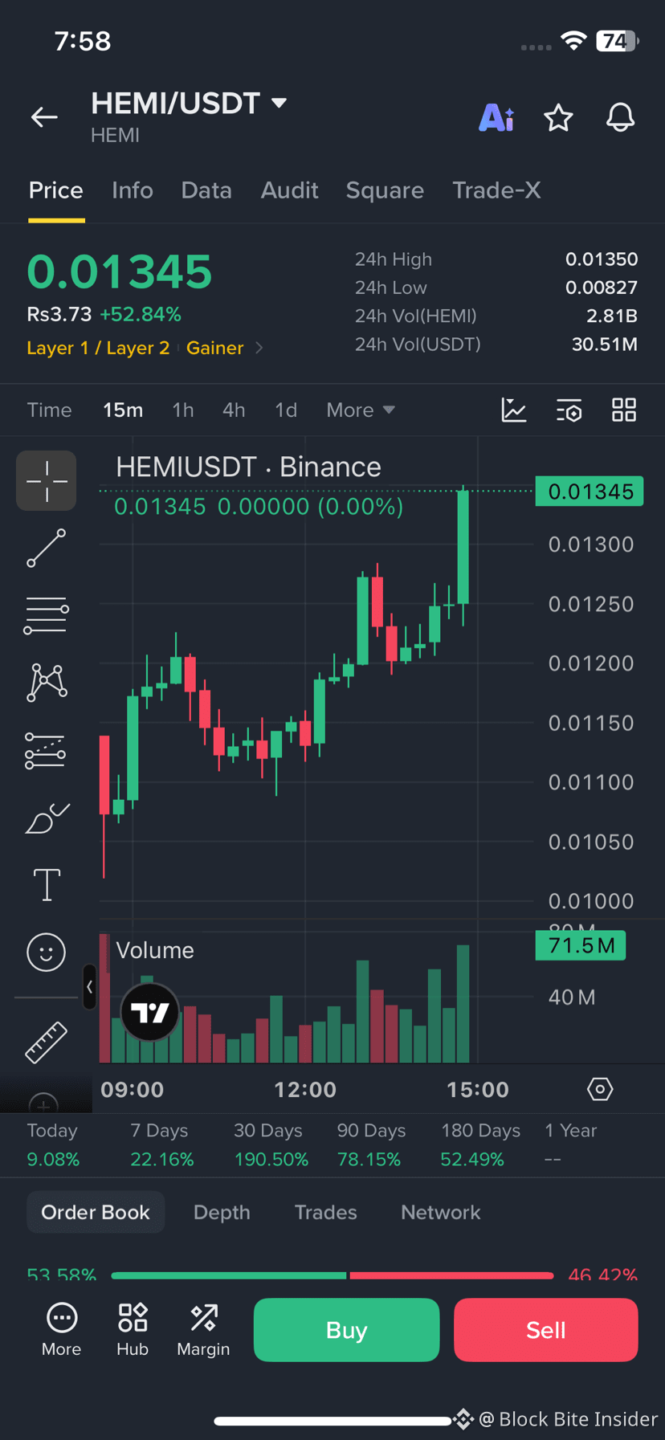Image resolution: width=665 pixels, height=1440 pixels.
Task: Open the Hub icon
Action: tap(133, 1330)
